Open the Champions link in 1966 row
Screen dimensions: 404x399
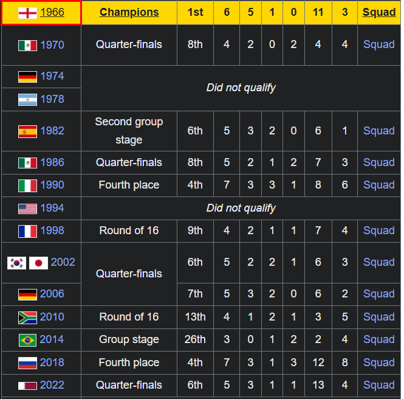coord(129,12)
